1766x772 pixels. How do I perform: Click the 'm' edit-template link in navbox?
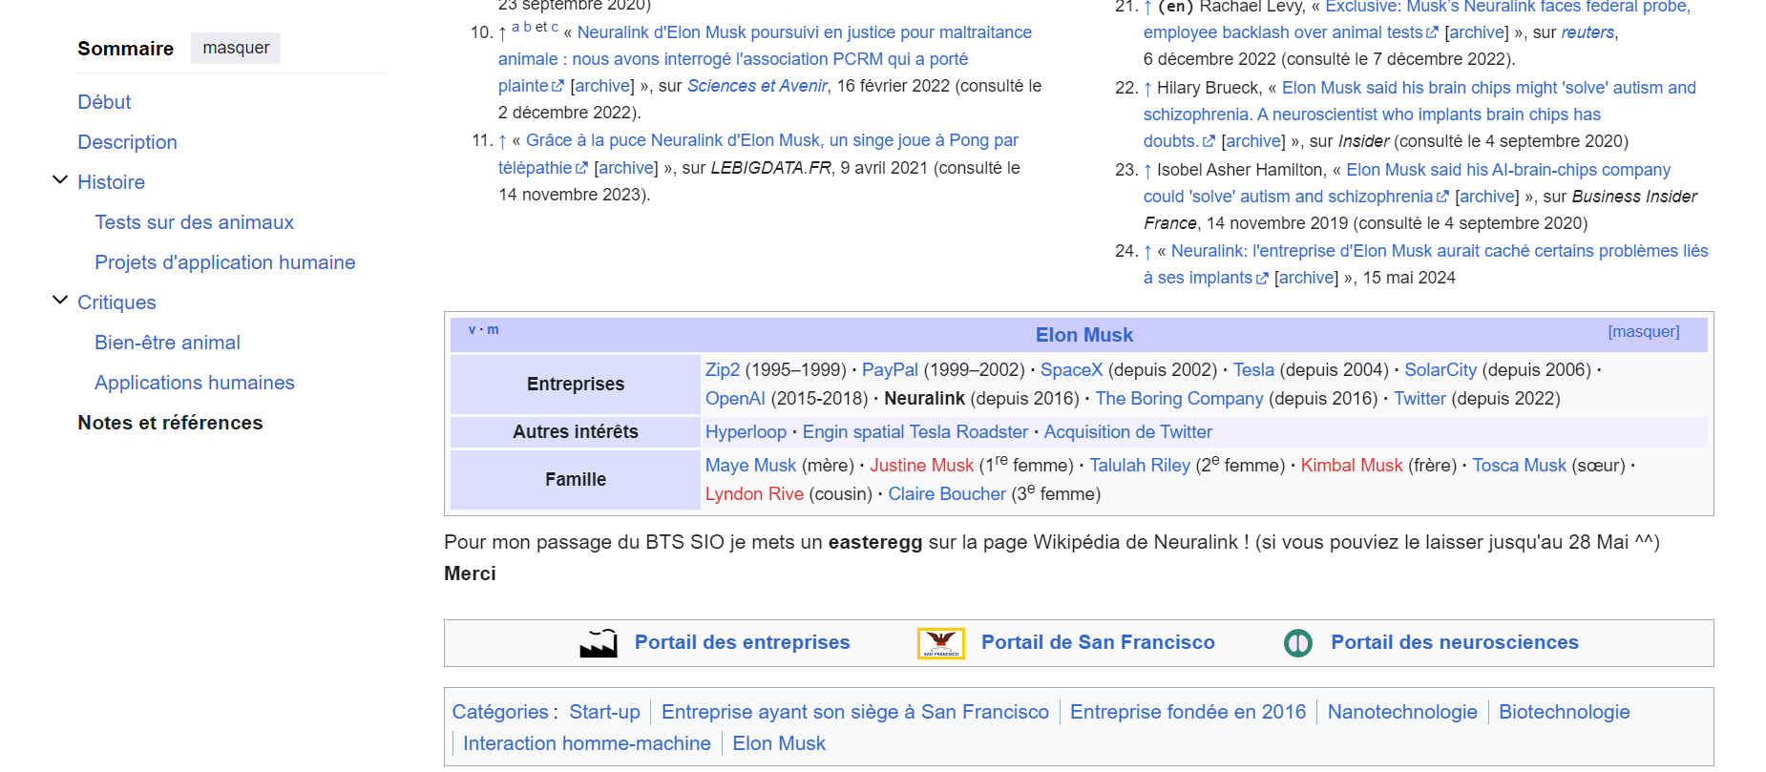tap(493, 330)
